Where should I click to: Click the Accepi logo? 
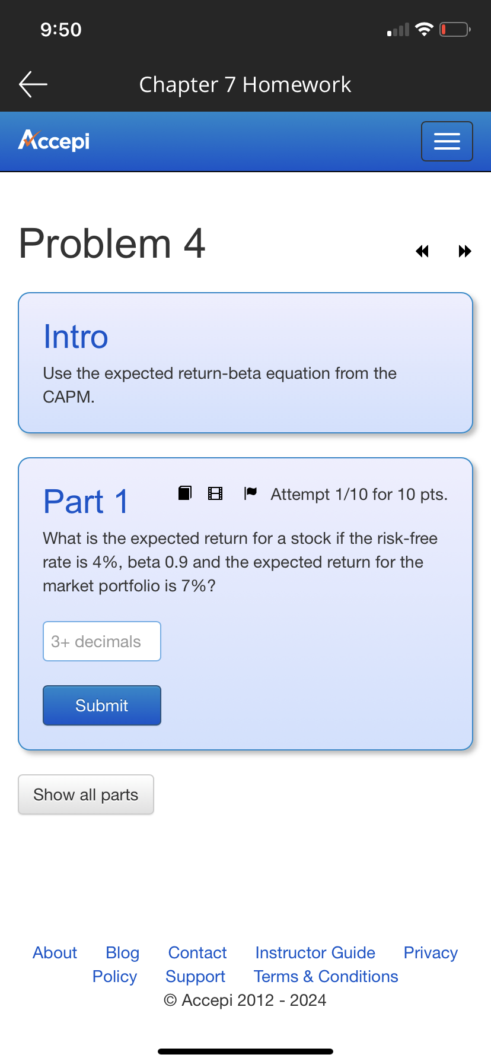point(54,141)
